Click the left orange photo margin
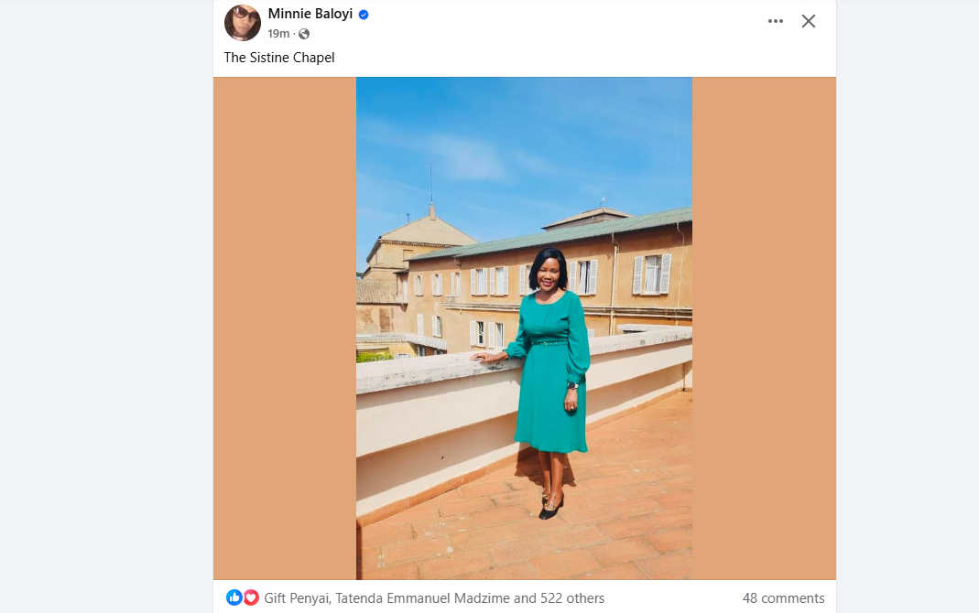 (284, 329)
